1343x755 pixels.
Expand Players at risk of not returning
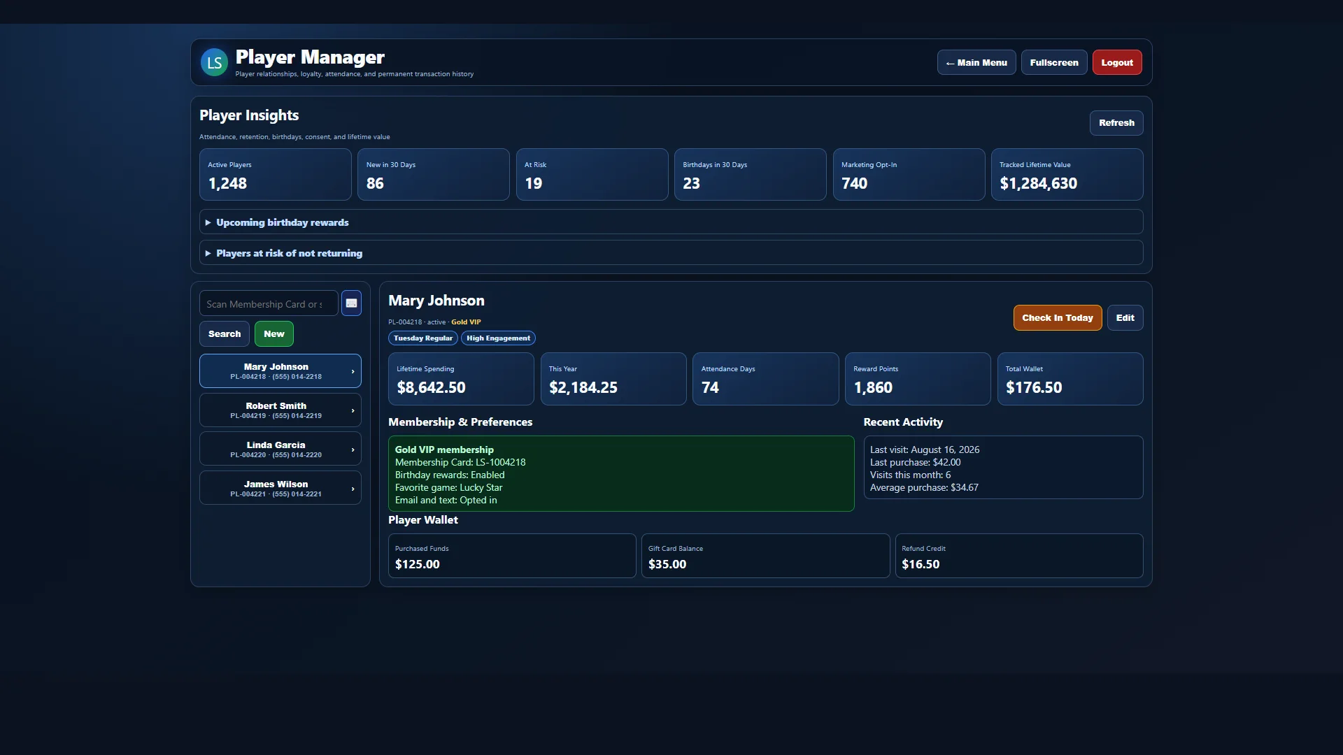click(x=671, y=253)
